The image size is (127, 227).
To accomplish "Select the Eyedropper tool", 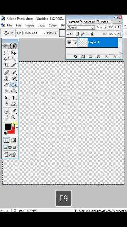I will tap(13, 111).
